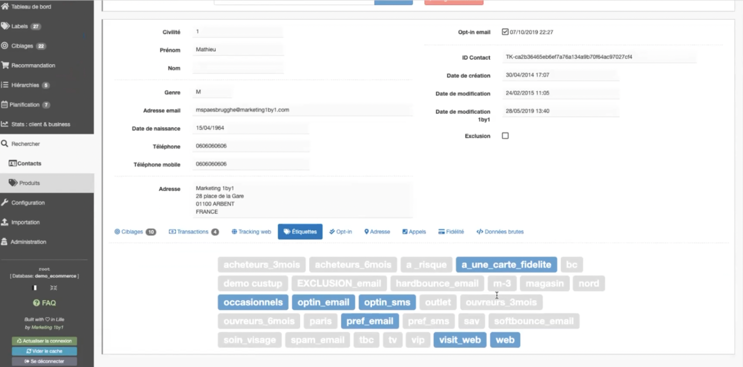
Task: Open the Marketing 1by1 footer link
Action: tap(47, 327)
